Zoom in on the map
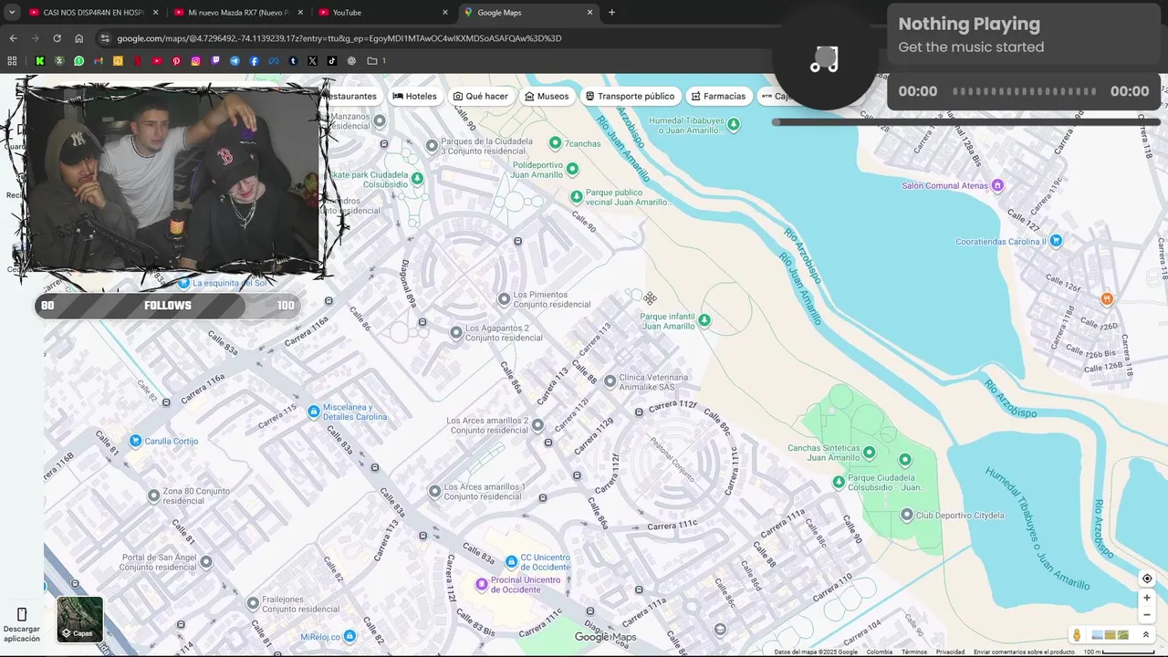Screen dimensions: 1168x657 1147,598
